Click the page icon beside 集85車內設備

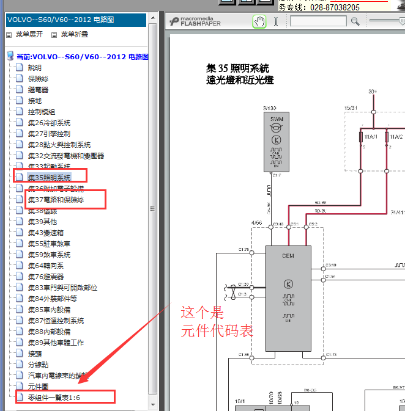(x=19, y=309)
